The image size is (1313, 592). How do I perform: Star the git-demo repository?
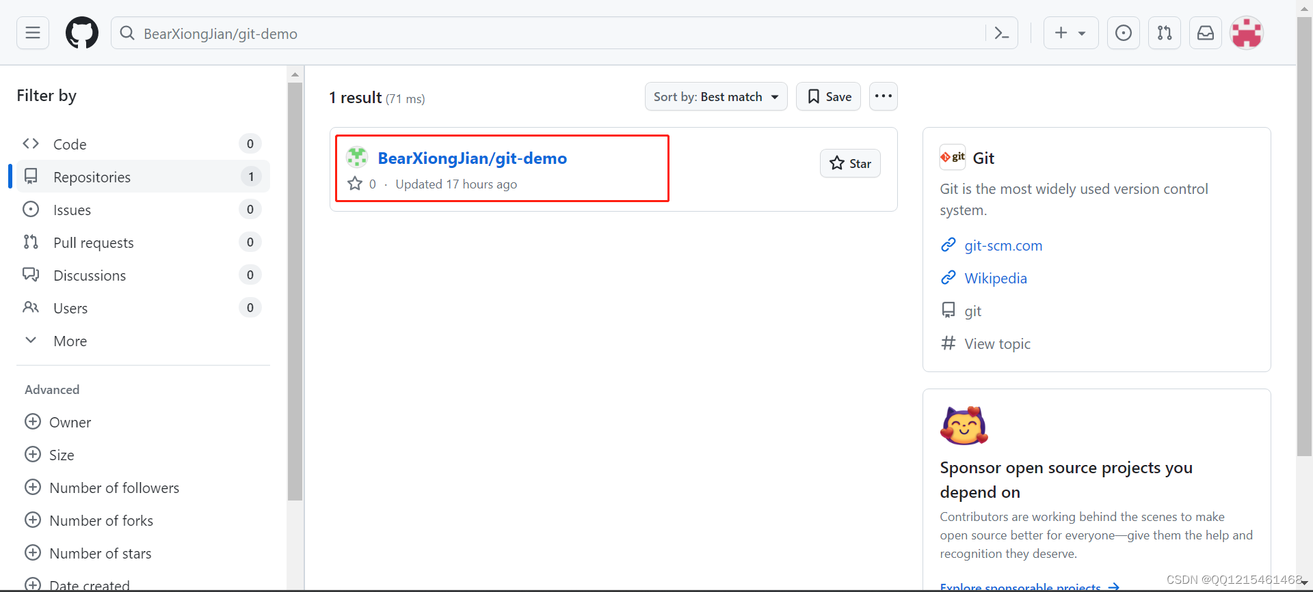click(x=850, y=163)
